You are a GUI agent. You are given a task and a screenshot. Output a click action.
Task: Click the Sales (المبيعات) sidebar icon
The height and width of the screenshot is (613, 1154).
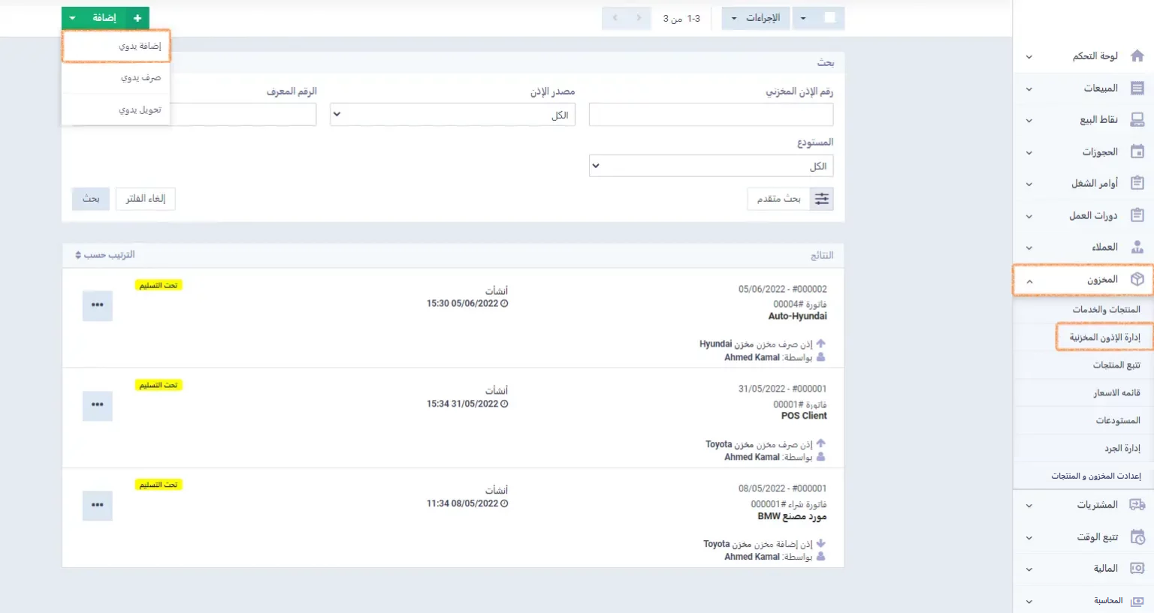tap(1137, 89)
